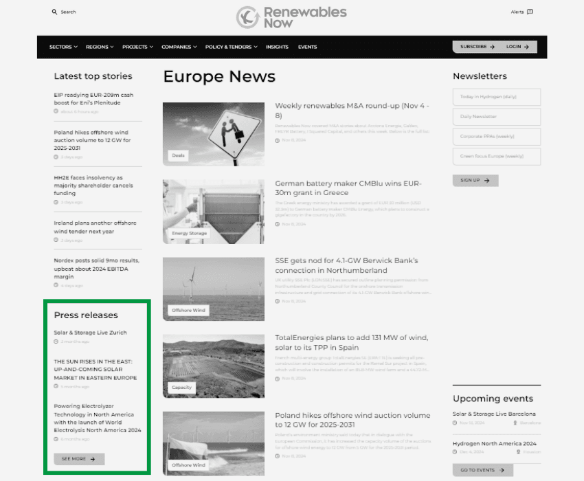Click the Offshore Wind tag on Berwick Bank image
Viewport: 584px width, 481px height.
pos(188,311)
